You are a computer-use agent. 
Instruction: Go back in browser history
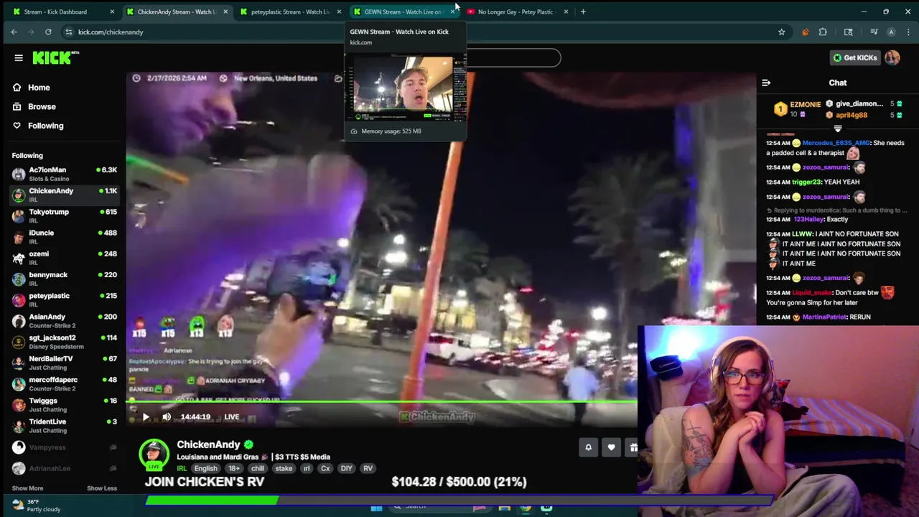[x=14, y=32]
